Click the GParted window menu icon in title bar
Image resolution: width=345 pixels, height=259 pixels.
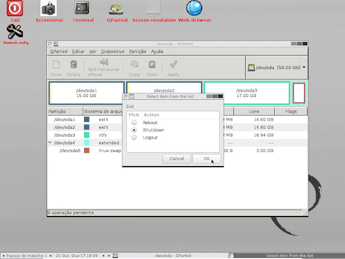pos(56,44)
